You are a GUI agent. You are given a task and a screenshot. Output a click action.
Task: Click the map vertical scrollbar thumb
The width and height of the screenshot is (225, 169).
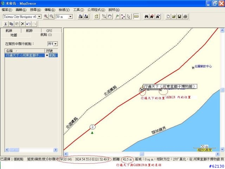point(222,90)
